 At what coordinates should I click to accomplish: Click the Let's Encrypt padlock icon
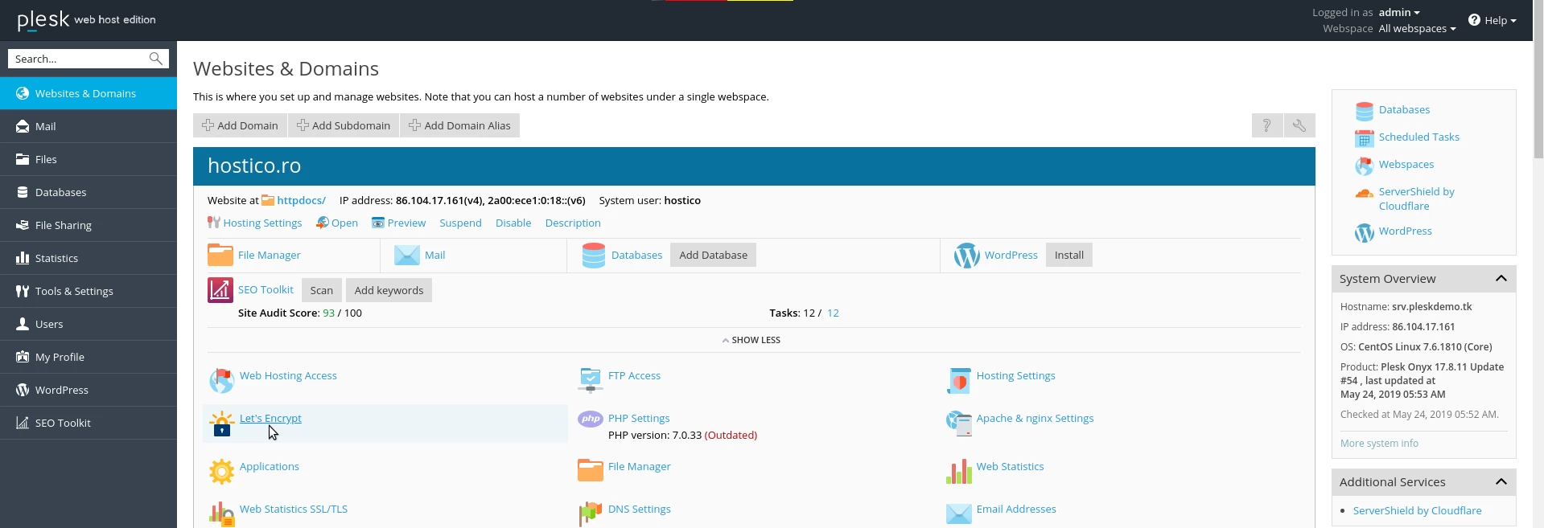[221, 424]
